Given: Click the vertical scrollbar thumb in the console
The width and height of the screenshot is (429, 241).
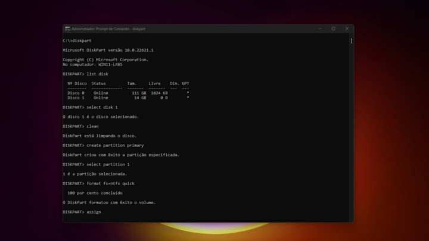Looking at the screenshot, I should pyautogui.click(x=352, y=41).
